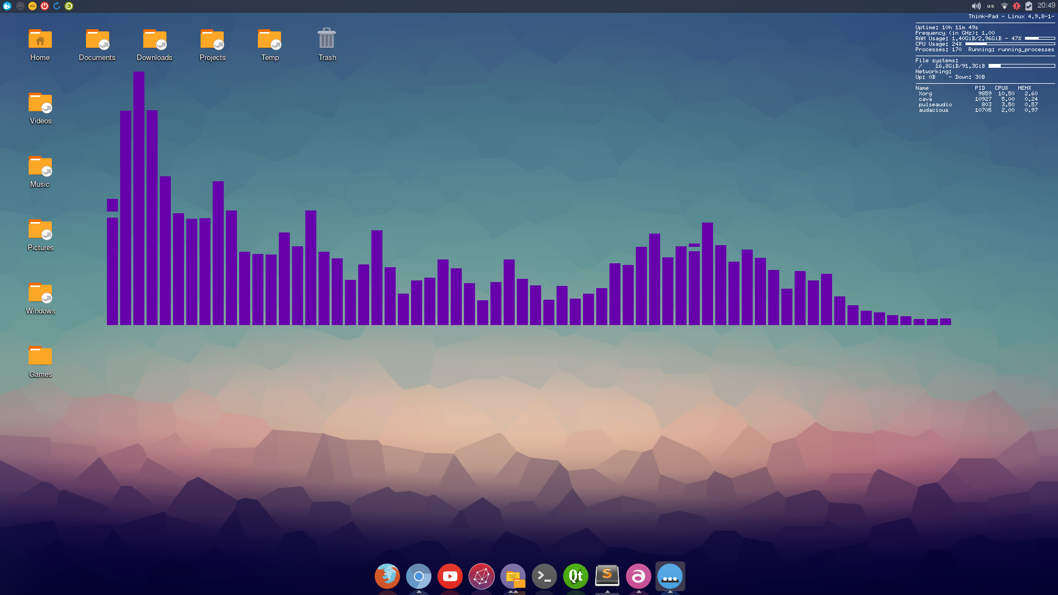Select the Games desktop folder
The image size is (1058, 595).
(x=40, y=361)
